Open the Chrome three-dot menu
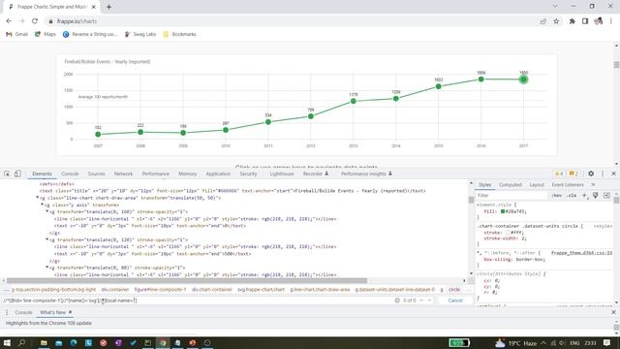This screenshot has height=349, width=620. click(611, 21)
